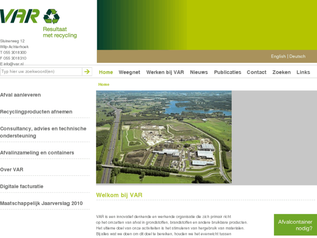Switch language to Deutsch
The image size is (317, 238).
click(x=297, y=56)
